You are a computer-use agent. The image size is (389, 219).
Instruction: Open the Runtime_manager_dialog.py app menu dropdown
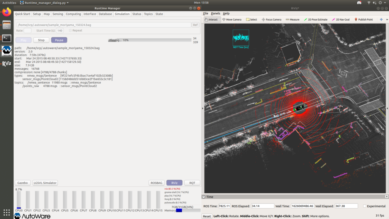pos(44,3)
